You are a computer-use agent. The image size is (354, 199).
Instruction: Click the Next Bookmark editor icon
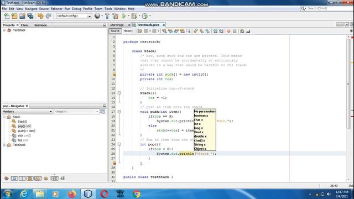(x=201, y=31)
